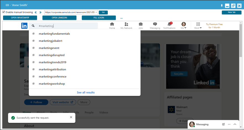Click Visit website button
The image size is (244, 130).
tap(63, 102)
